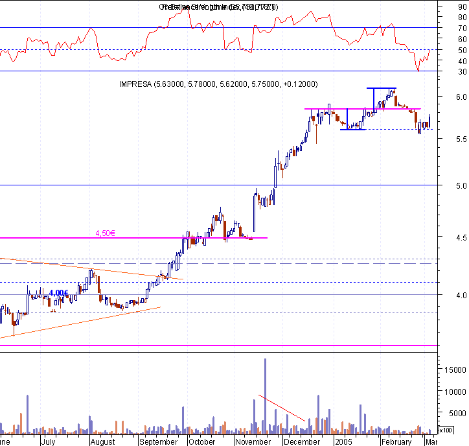Screen dimensions: 469x446
Task: Select the 4,50€ magenta label
Action: (105, 233)
